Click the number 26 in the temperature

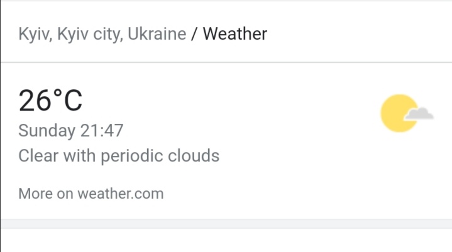click(x=35, y=101)
